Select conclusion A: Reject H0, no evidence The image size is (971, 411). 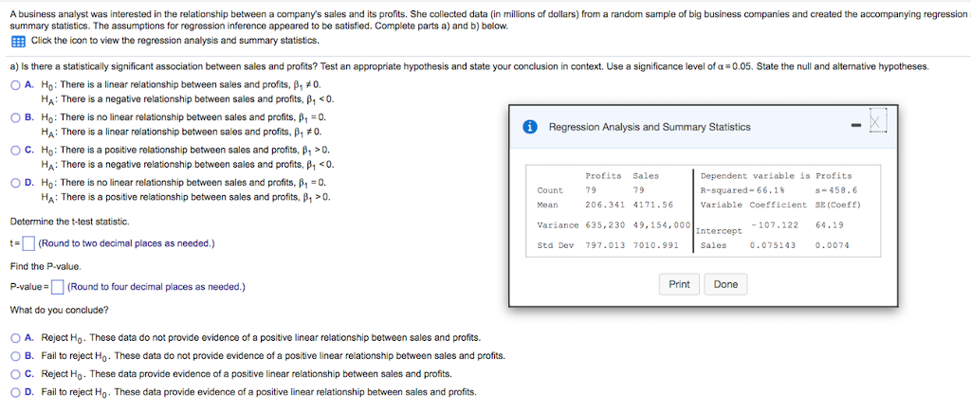click(x=16, y=338)
